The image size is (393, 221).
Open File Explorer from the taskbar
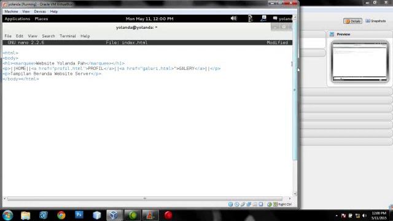[x=26, y=215]
